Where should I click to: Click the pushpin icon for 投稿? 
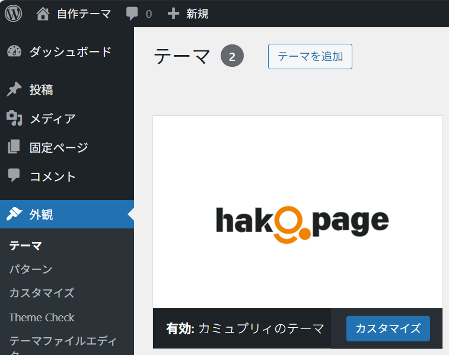pos(14,89)
